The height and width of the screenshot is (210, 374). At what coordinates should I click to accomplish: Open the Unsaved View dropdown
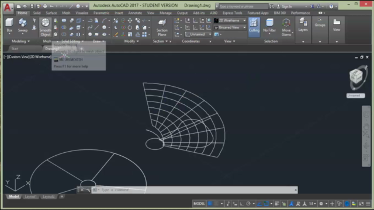[230, 27]
